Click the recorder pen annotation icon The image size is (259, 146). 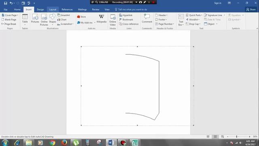145,2
